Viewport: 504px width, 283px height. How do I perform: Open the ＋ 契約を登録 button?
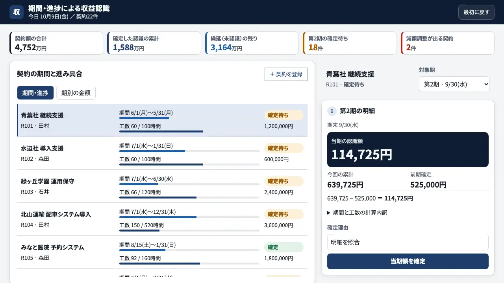click(286, 74)
